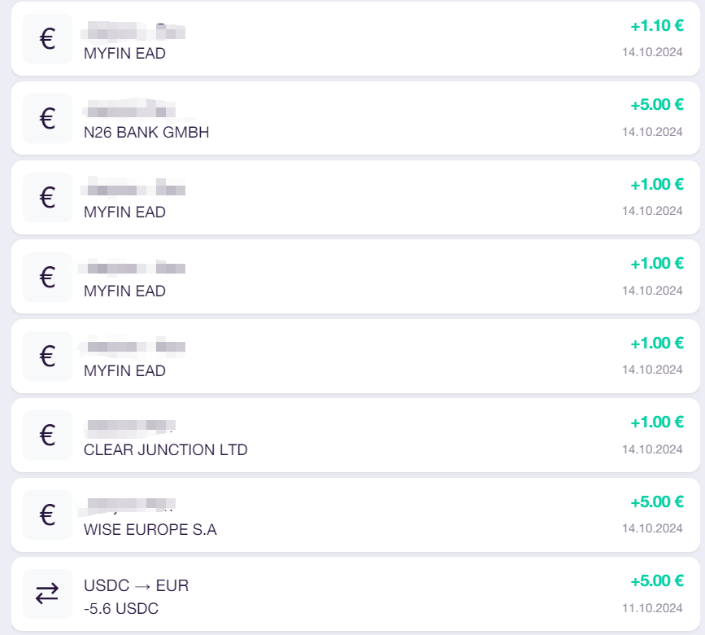Click the +1.00 € amount from Clear Junction
The image size is (705, 635).
[657, 423]
